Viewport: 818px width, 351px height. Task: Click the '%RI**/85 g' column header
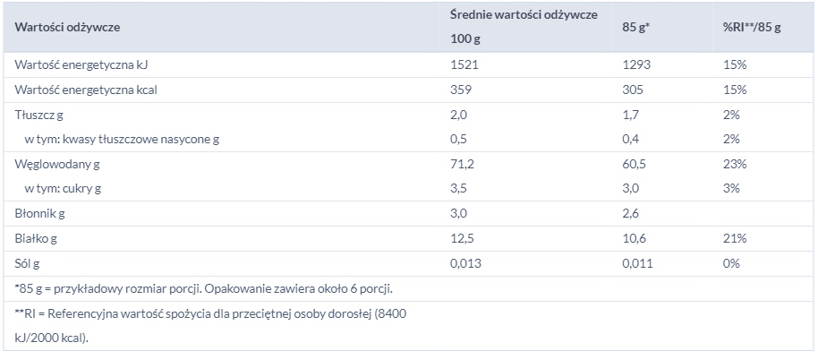[x=752, y=28]
